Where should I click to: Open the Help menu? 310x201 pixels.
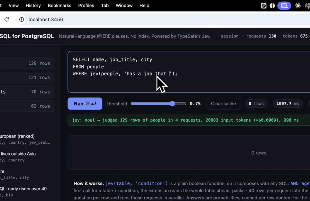coord(144,6)
